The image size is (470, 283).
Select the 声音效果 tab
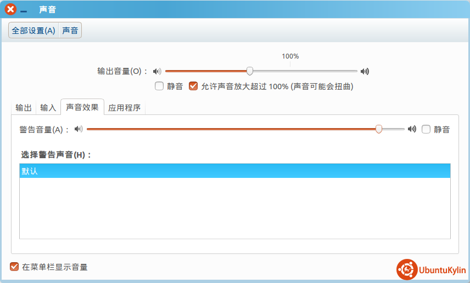point(82,107)
